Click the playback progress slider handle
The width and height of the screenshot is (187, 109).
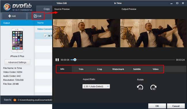[75, 60]
